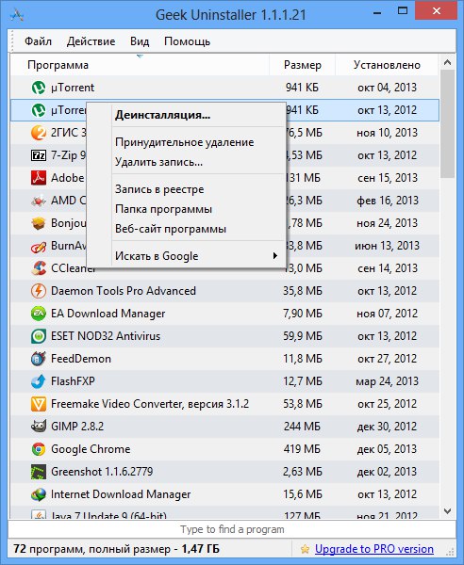
Task: Click the 419 МБ size value
Action: tap(302, 449)
